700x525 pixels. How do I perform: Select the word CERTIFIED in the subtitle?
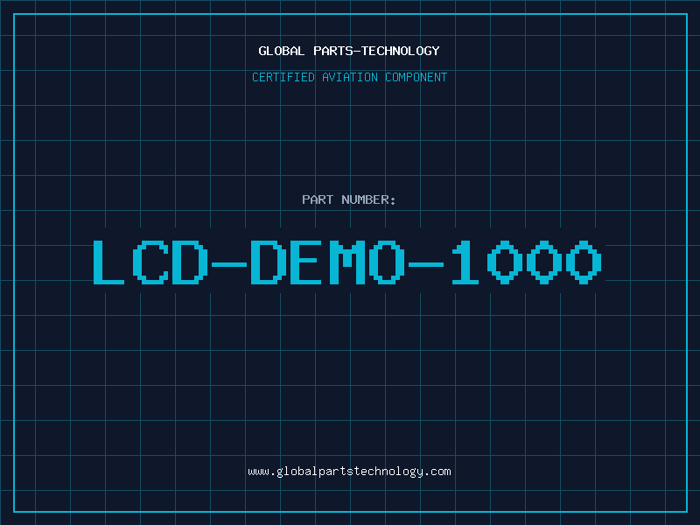click(282, 77)
